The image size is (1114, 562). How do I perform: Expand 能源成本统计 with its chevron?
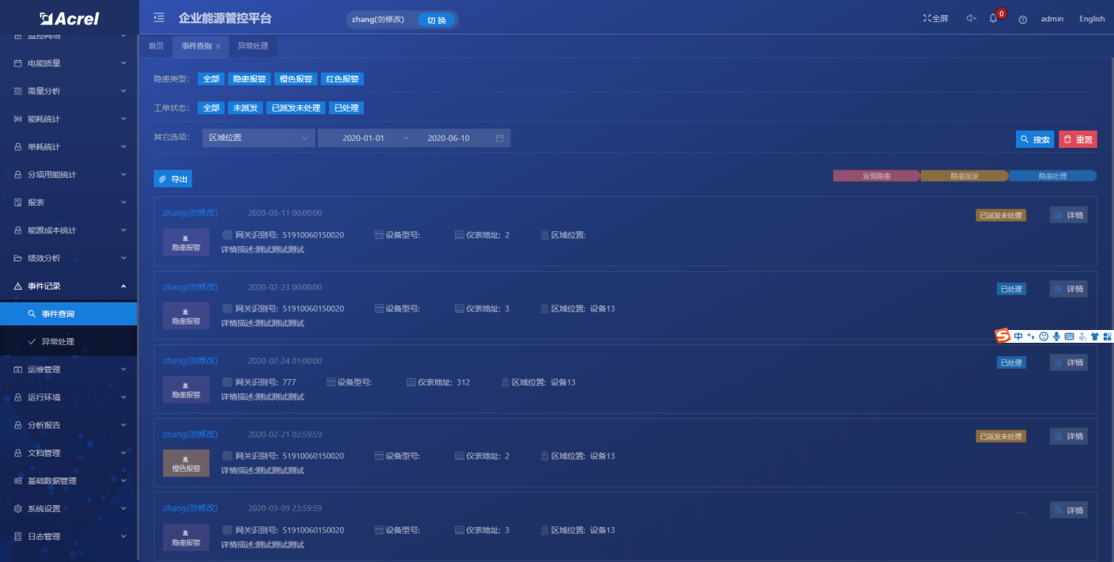click(x=123, y=230)
